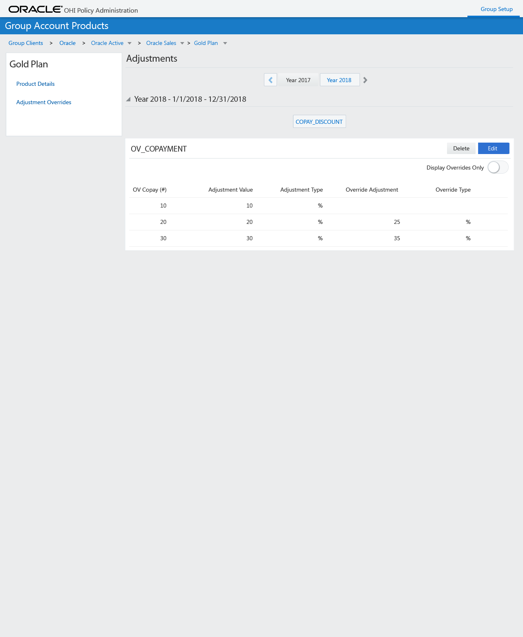
Task: Go to Group Clients breadcrumb
Action: [x=26, y=43]
